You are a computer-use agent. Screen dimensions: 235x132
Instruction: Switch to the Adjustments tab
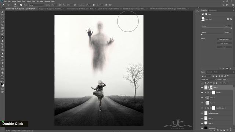point(213,10)
